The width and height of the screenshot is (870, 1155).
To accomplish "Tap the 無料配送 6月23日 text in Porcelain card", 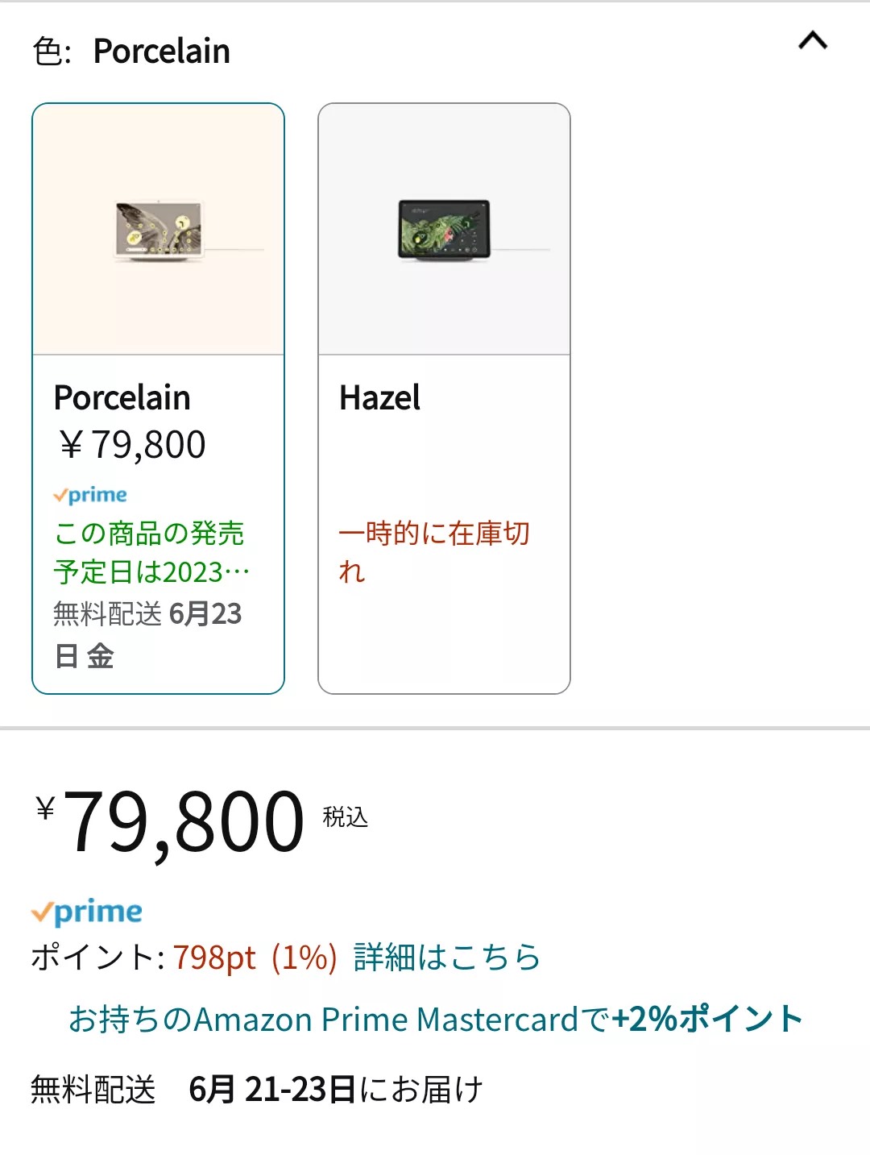I will [x=147, y=634].
